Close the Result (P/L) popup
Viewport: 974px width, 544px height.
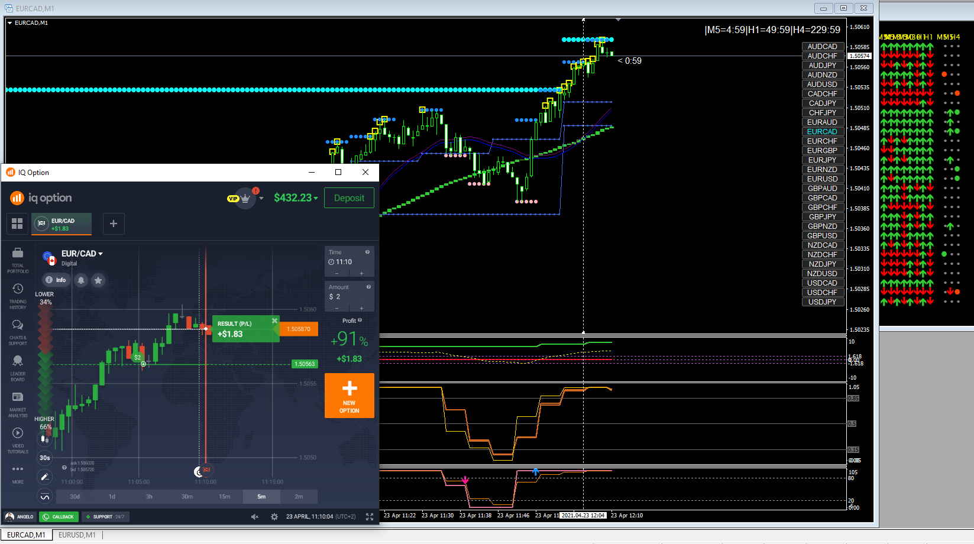pos(274,320)
